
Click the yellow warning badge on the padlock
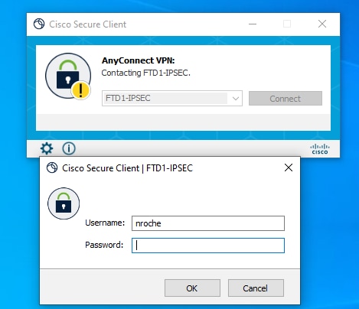(80, 90)
